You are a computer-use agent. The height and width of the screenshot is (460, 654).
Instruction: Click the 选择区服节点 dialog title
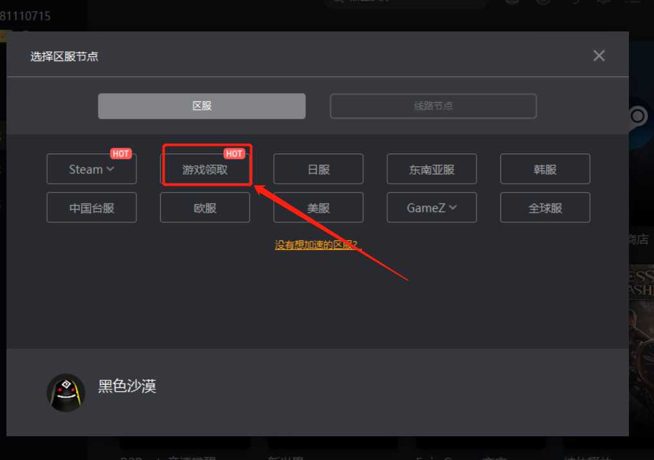(64, 57)
